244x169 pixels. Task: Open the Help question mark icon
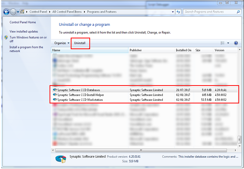click(236, 43)
